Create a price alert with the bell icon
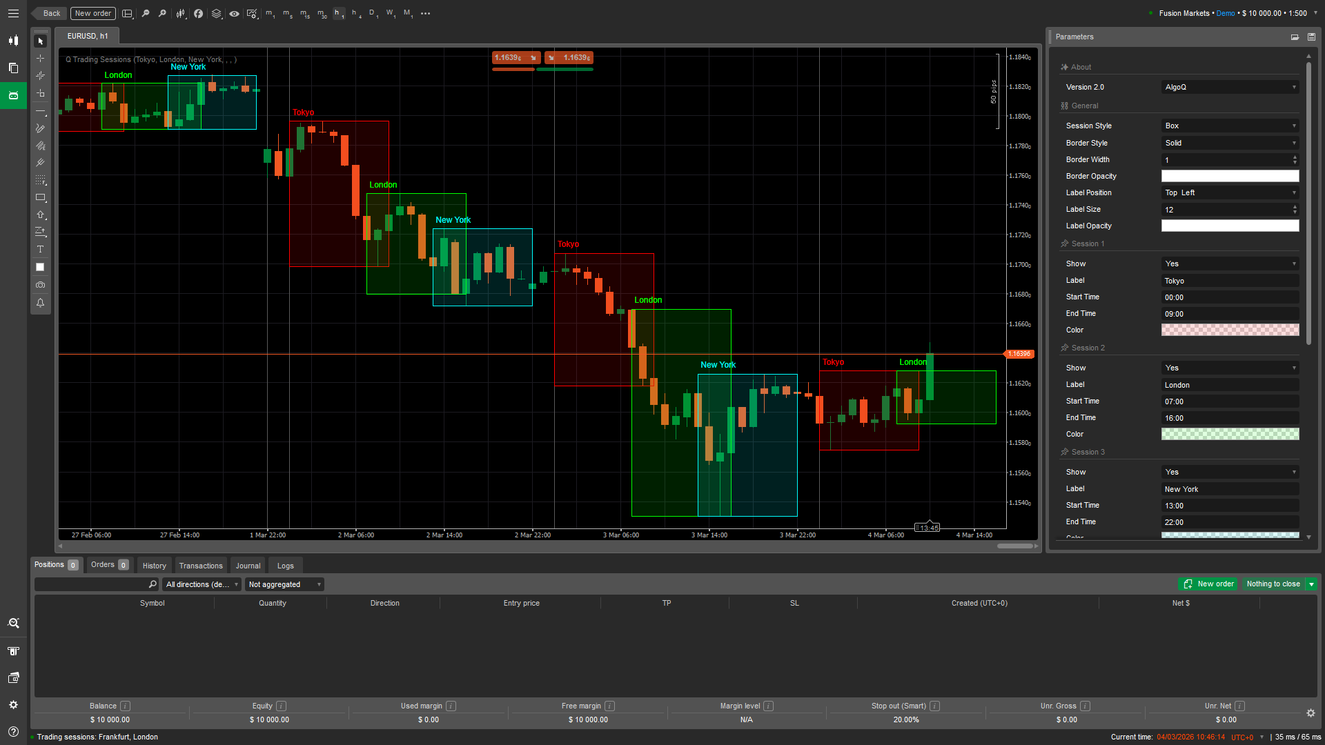The width and height of the screenshot is (1325, 745). click(x=41, y=303)
